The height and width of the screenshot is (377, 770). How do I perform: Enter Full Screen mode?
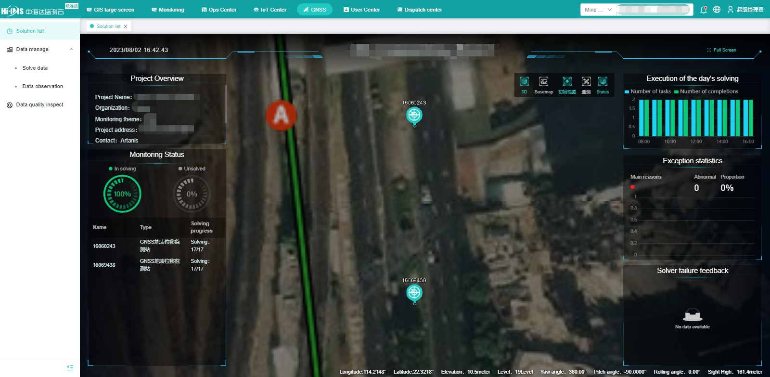coord(721,50)
